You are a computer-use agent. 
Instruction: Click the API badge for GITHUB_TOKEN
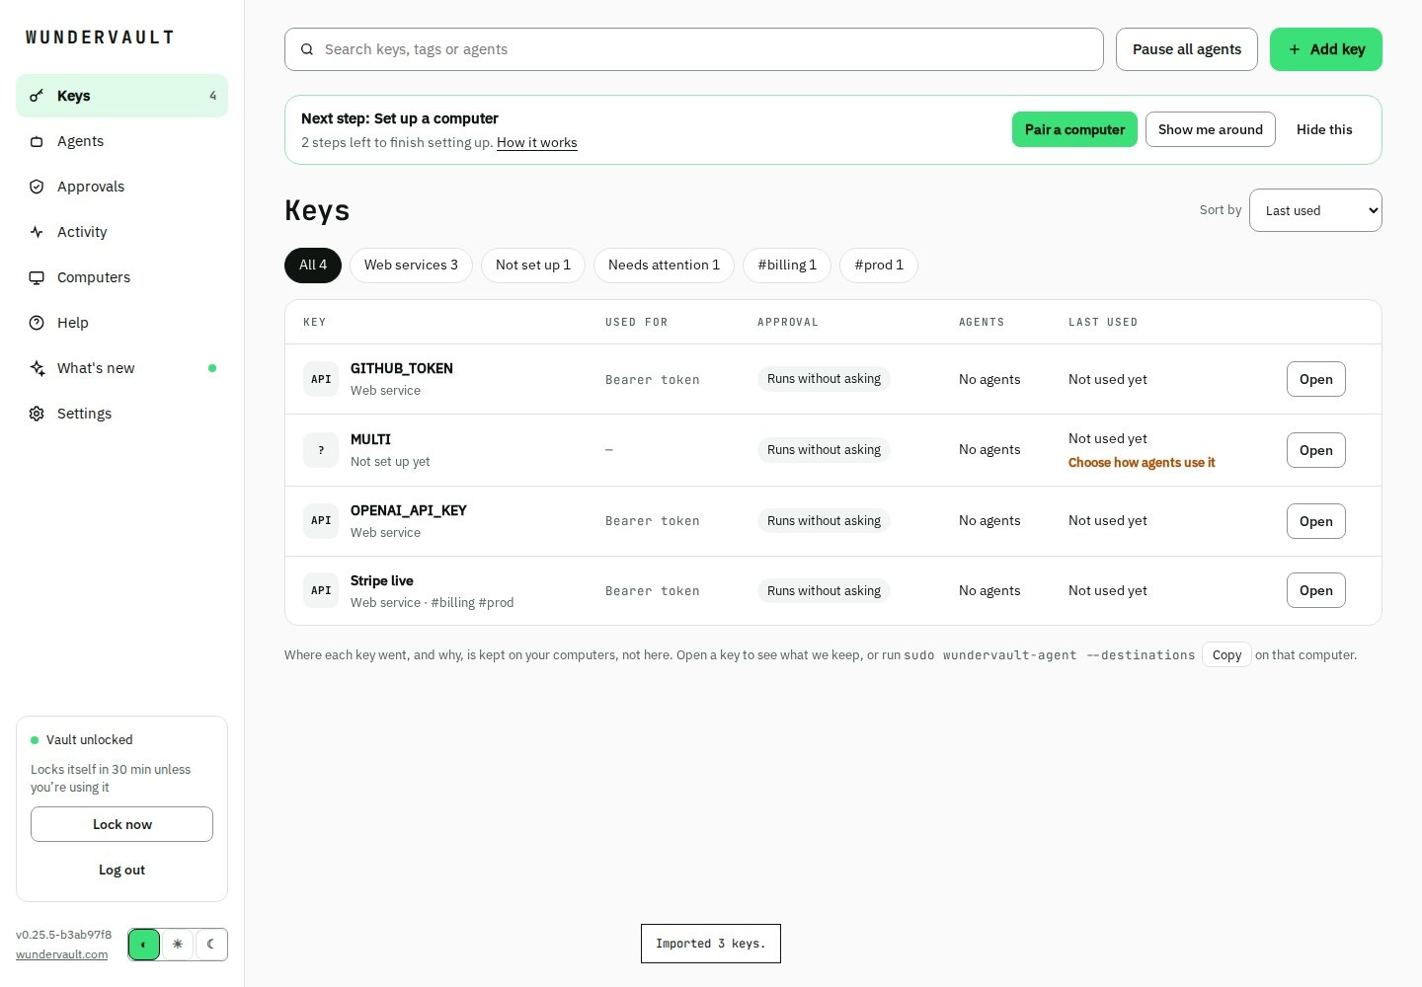pyautogui.click(x=321, y=379)
